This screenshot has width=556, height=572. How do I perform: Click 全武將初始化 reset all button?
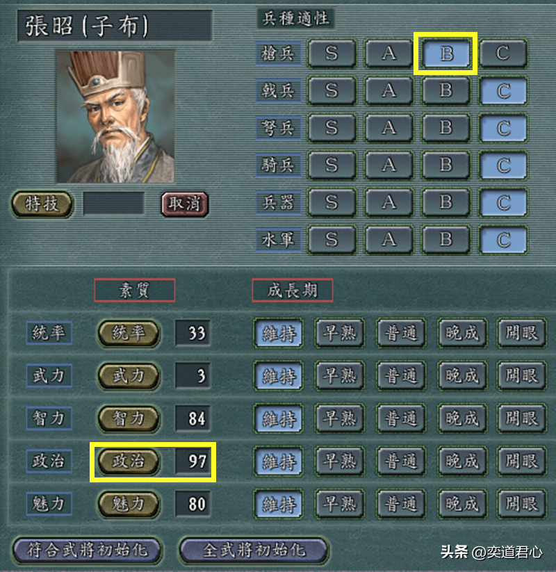point(254,550)
